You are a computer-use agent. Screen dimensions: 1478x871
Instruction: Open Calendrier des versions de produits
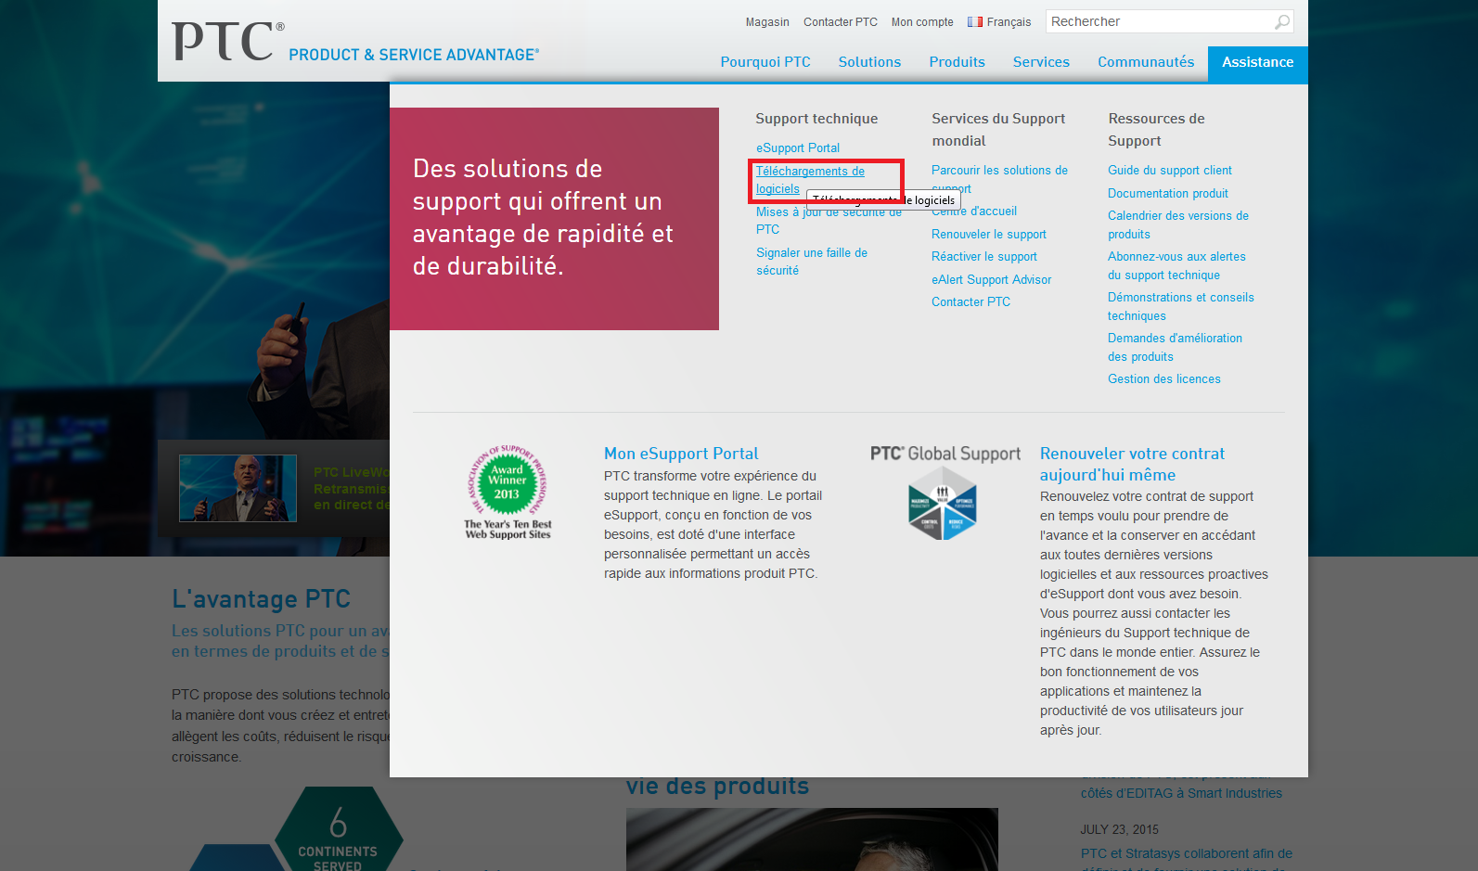[1178, 224]
